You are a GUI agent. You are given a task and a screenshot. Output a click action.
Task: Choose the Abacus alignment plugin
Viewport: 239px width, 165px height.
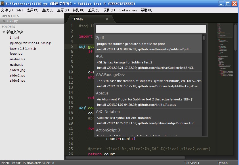tap(149, 99)
